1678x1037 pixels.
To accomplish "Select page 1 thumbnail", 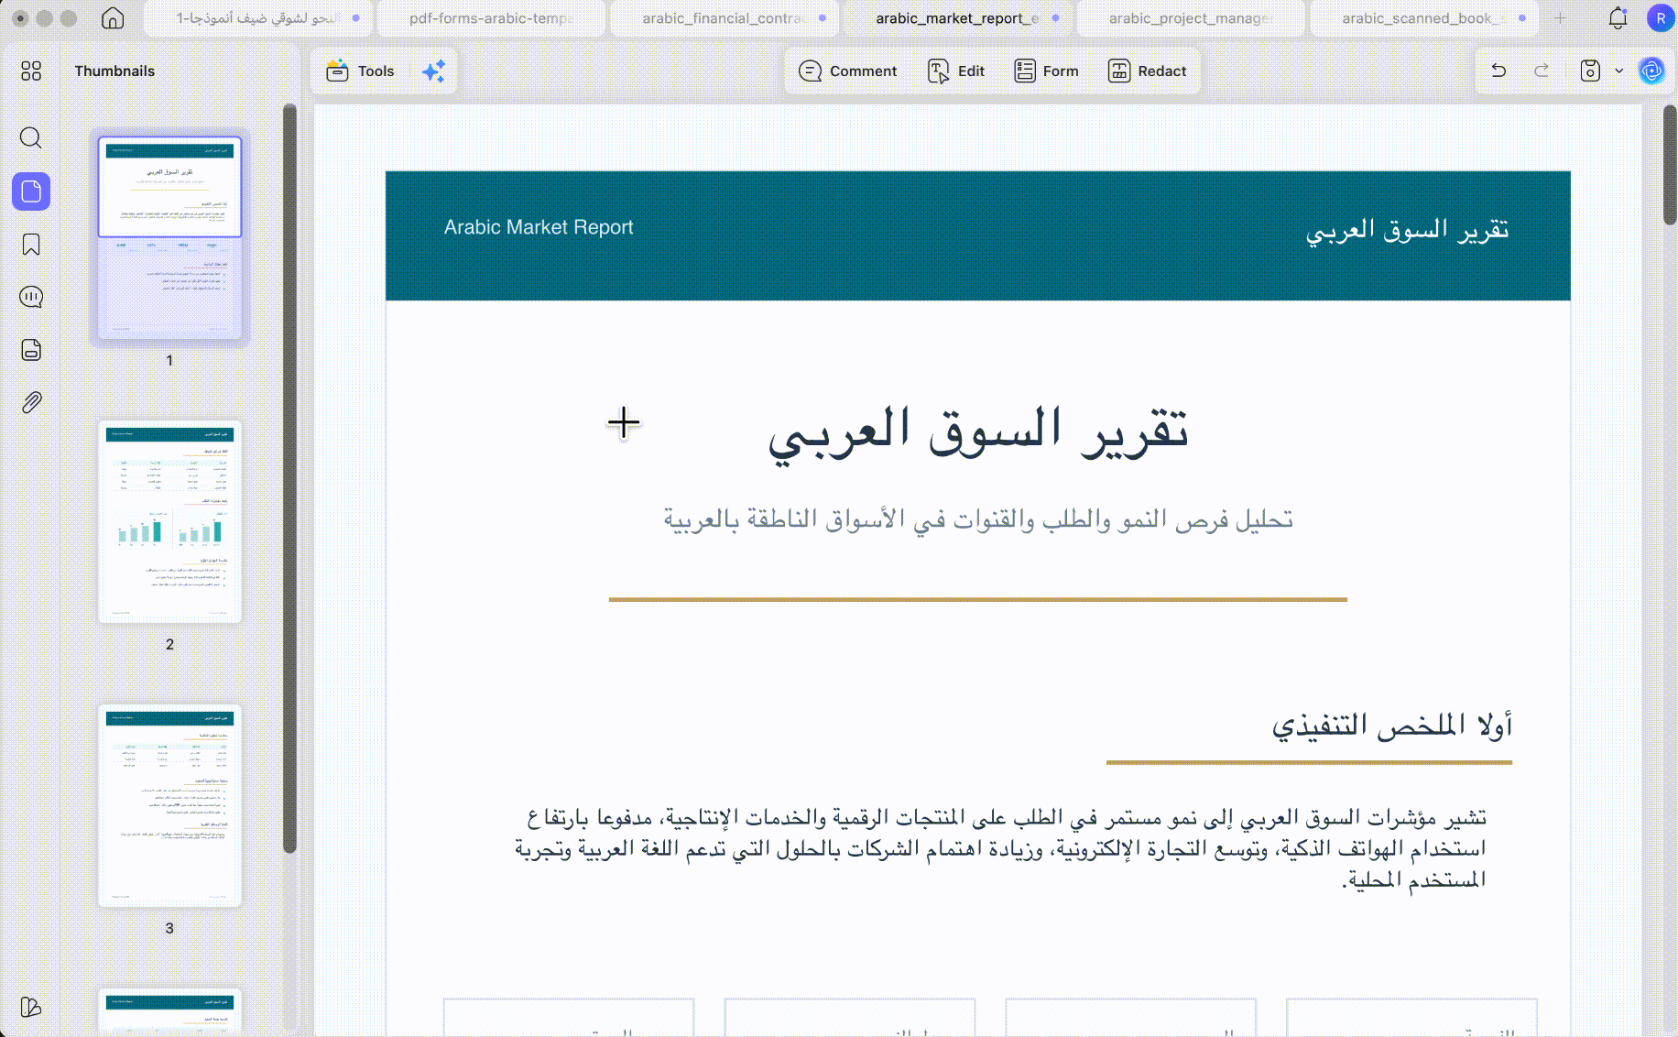I will pyautogui.click(x=169, y=238).
